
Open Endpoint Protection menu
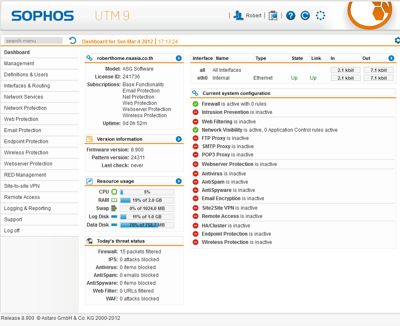(x=40, y=141)
